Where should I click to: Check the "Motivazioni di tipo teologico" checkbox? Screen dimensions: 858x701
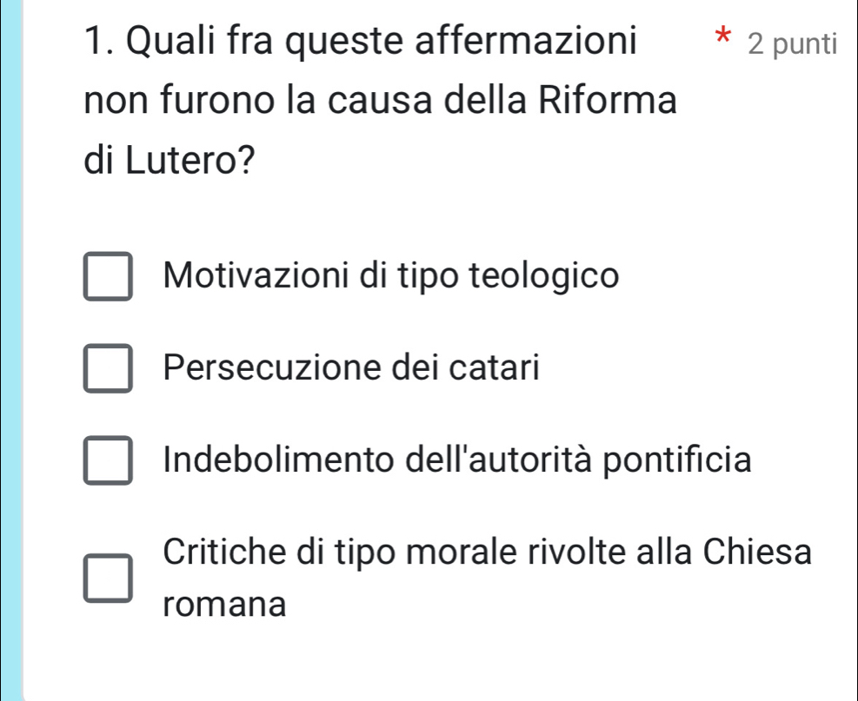109,277
